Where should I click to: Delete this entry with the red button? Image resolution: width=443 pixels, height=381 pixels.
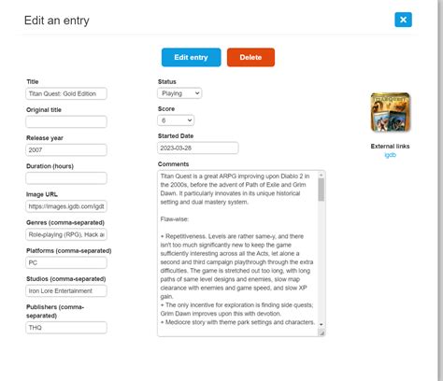250,57
